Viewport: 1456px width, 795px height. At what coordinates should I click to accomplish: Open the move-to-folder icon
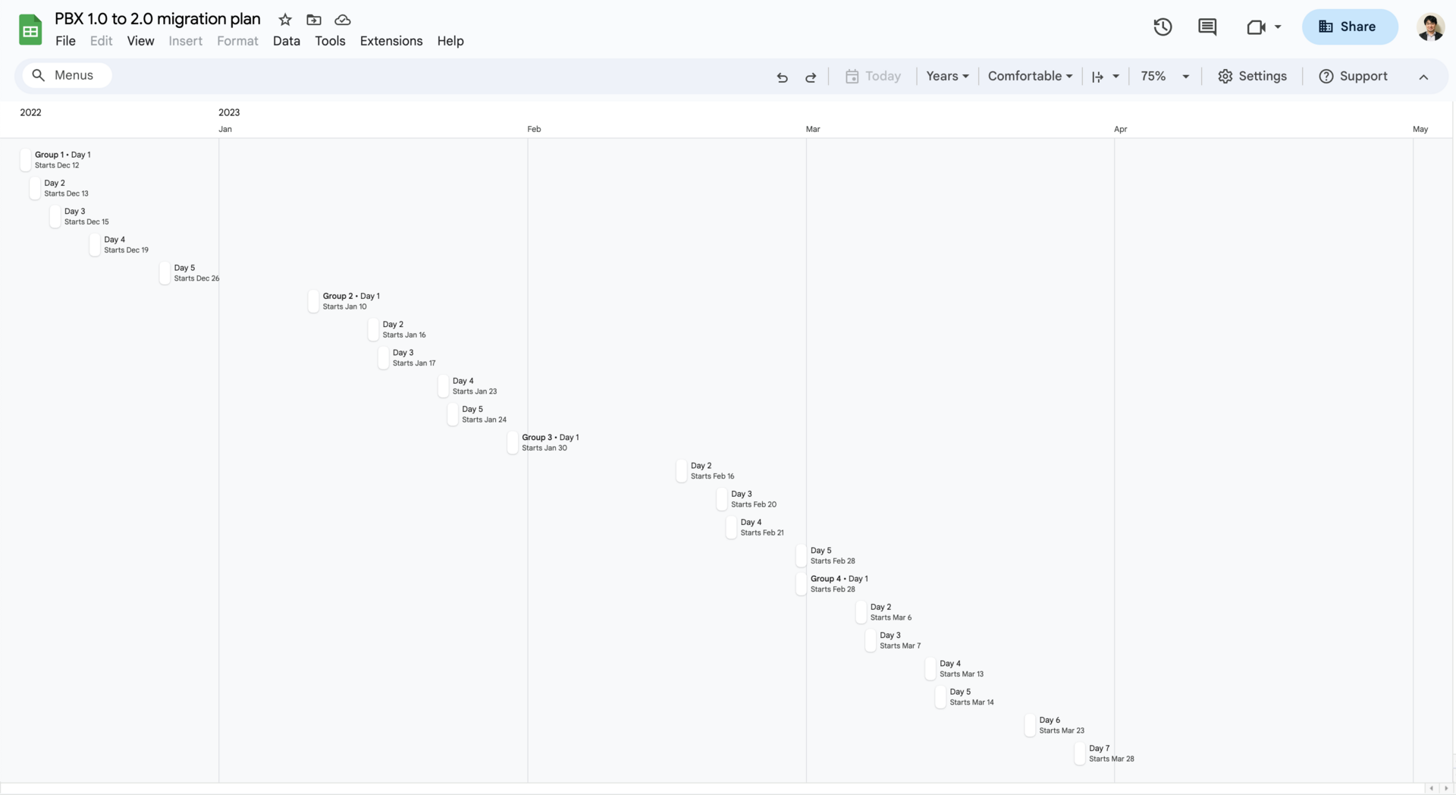point(313,20)
